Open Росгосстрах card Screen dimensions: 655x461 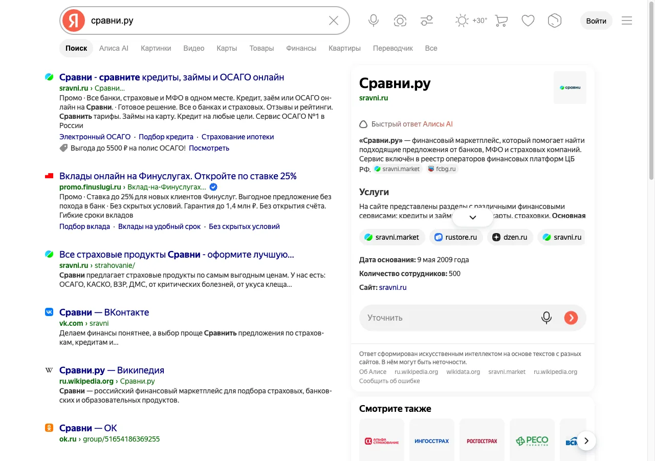(482, 440)
